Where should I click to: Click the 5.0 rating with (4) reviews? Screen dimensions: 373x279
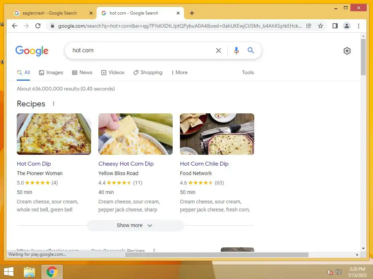tap(38, 183)
